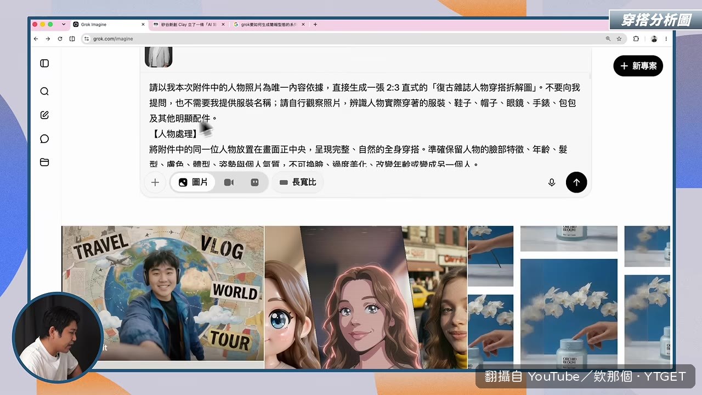This screenshot has height=395, width=702.
Task: Click the new chat compose icon
Action: tap(44, 115)
